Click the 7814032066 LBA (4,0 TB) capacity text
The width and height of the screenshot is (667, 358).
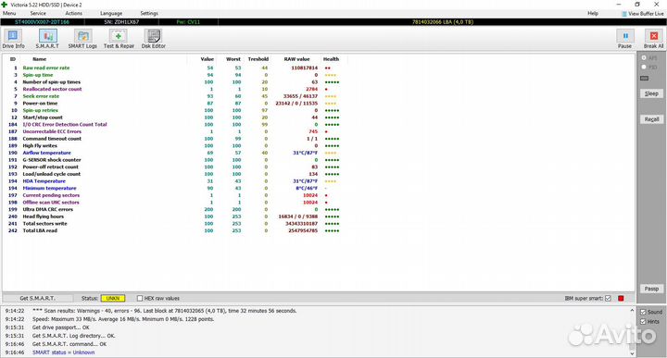(x=443, y=21)
